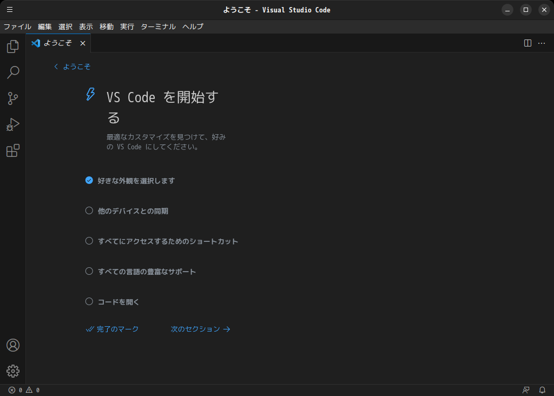Screen dimensions: 554x396
Task: Open the ターミナル menu
Action: [159, 27]
